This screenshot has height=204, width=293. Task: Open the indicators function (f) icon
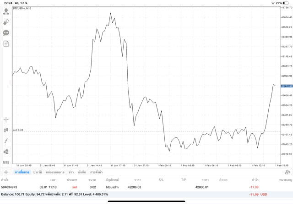6,141
